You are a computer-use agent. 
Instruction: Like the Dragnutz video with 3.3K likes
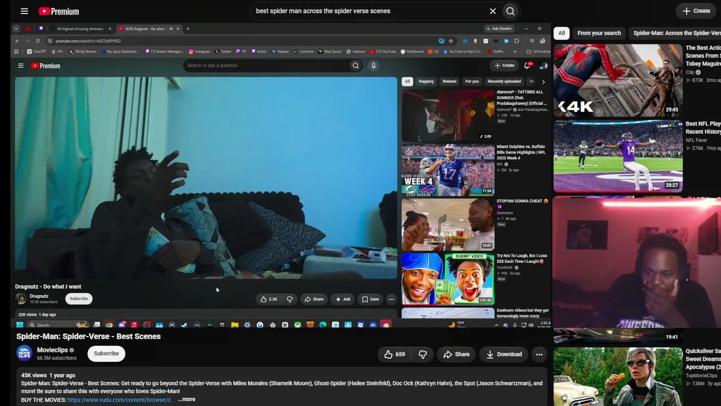tap(269, 299)
